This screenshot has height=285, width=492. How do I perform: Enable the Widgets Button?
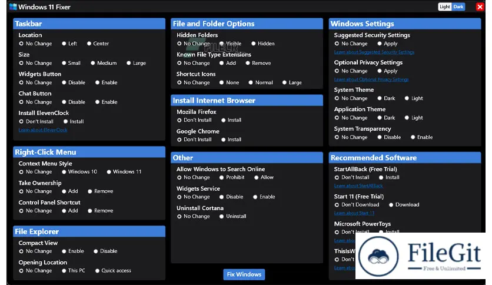[x=107, y=82]
